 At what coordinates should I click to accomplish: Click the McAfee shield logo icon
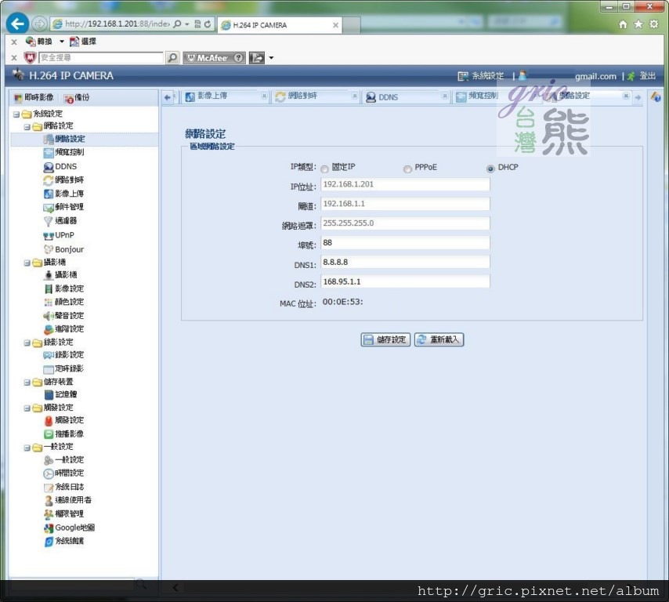pos(30,58)
